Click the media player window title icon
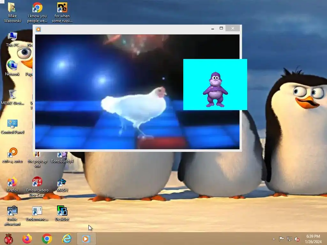 [x=38, y=29]
